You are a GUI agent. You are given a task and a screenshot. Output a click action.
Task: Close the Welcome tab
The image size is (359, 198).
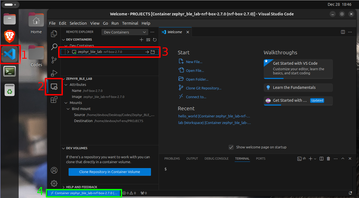pyautogui.click(x=188, y=32)
